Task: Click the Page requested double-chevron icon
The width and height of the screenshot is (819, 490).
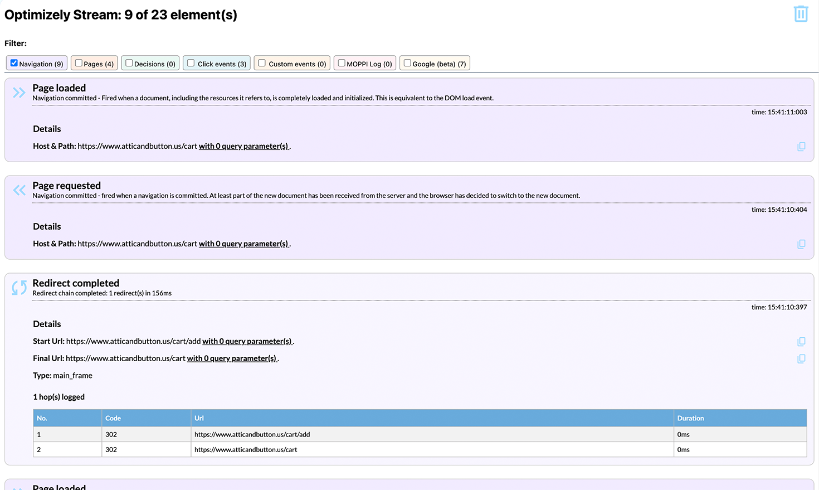Action: [x=19, y=190]
